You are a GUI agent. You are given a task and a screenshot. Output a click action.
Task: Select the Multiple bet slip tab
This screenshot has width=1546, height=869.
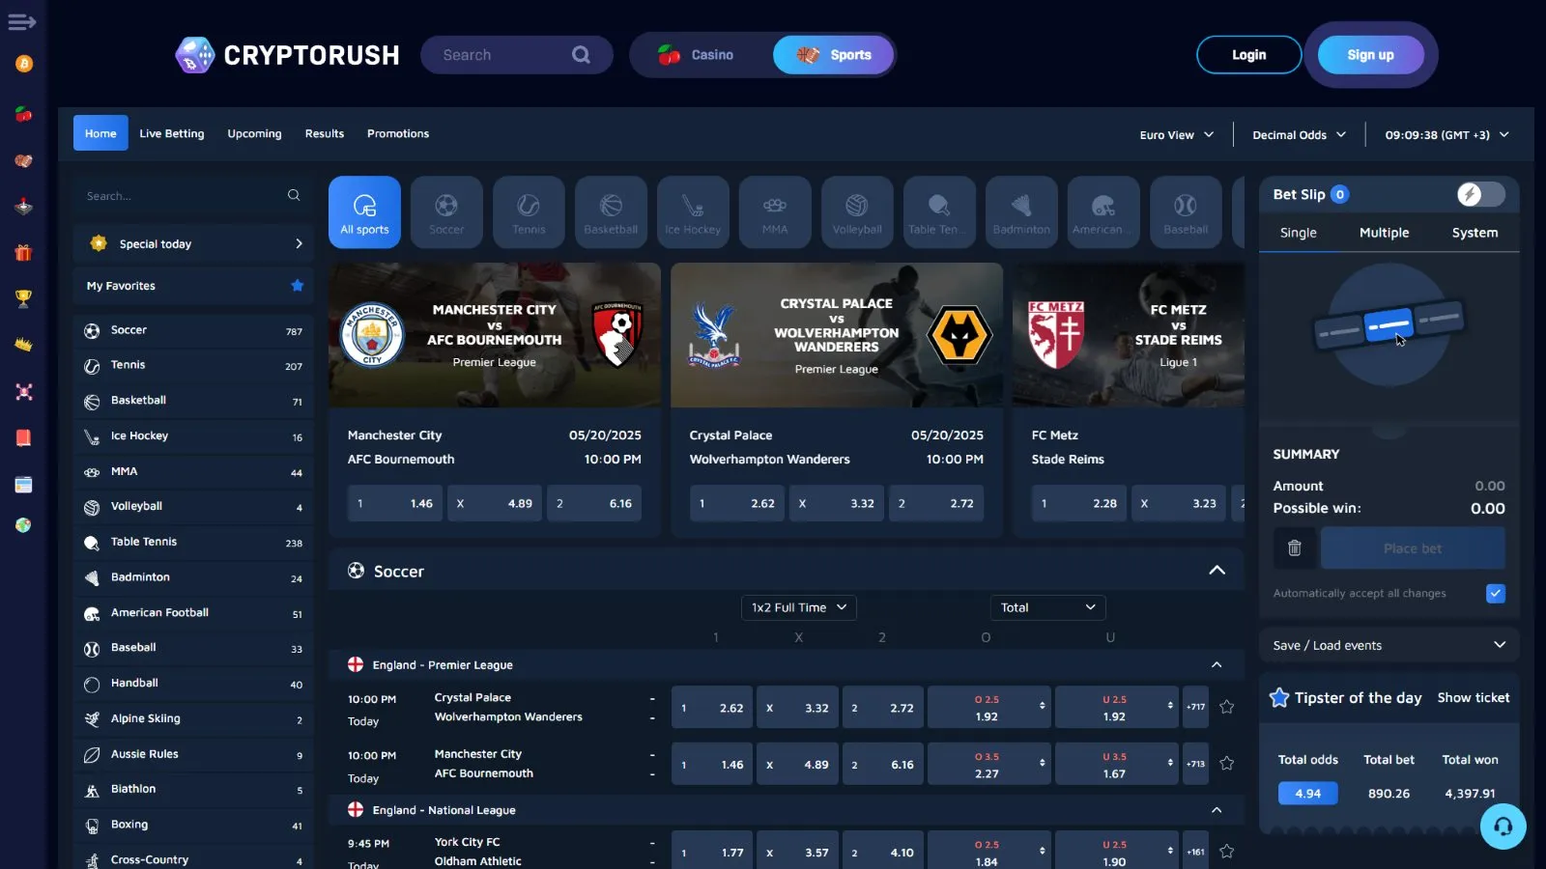pos(1384,233)
